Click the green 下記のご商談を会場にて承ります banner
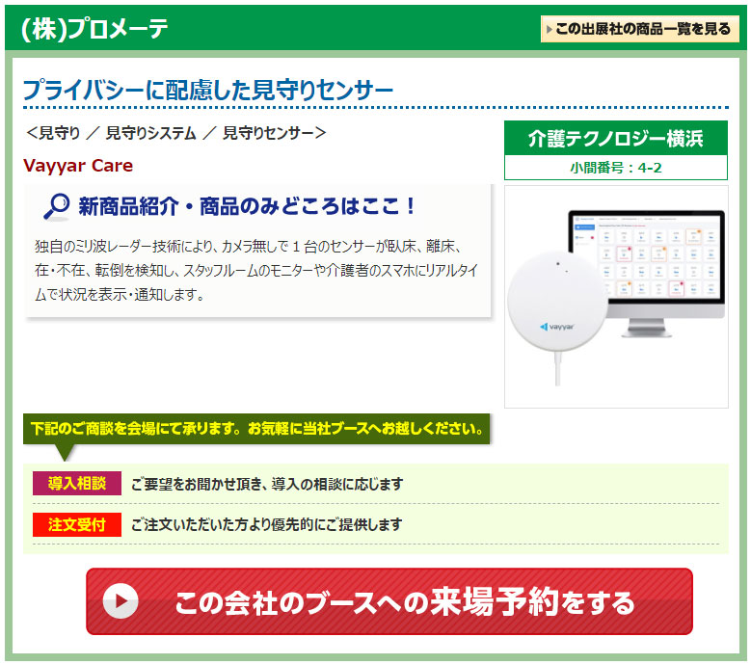The image size is (751, 664). coord(256,428)
